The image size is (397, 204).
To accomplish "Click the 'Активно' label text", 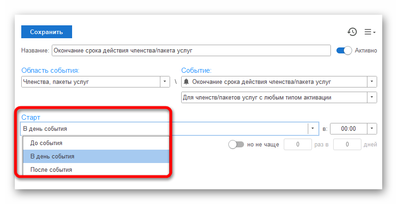I will tap(366, 51).
